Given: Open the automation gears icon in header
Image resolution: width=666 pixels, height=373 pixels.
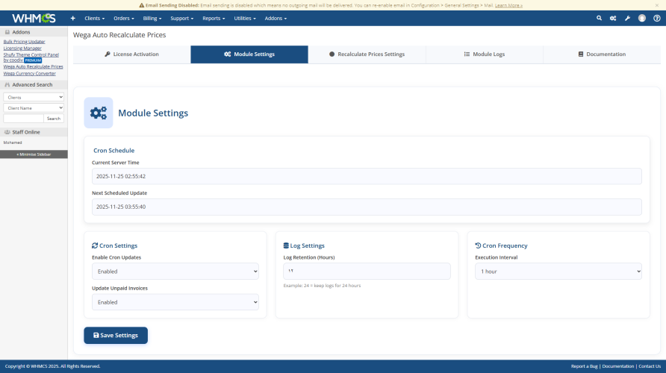Looking at the screenshot, I should (613, 18).
